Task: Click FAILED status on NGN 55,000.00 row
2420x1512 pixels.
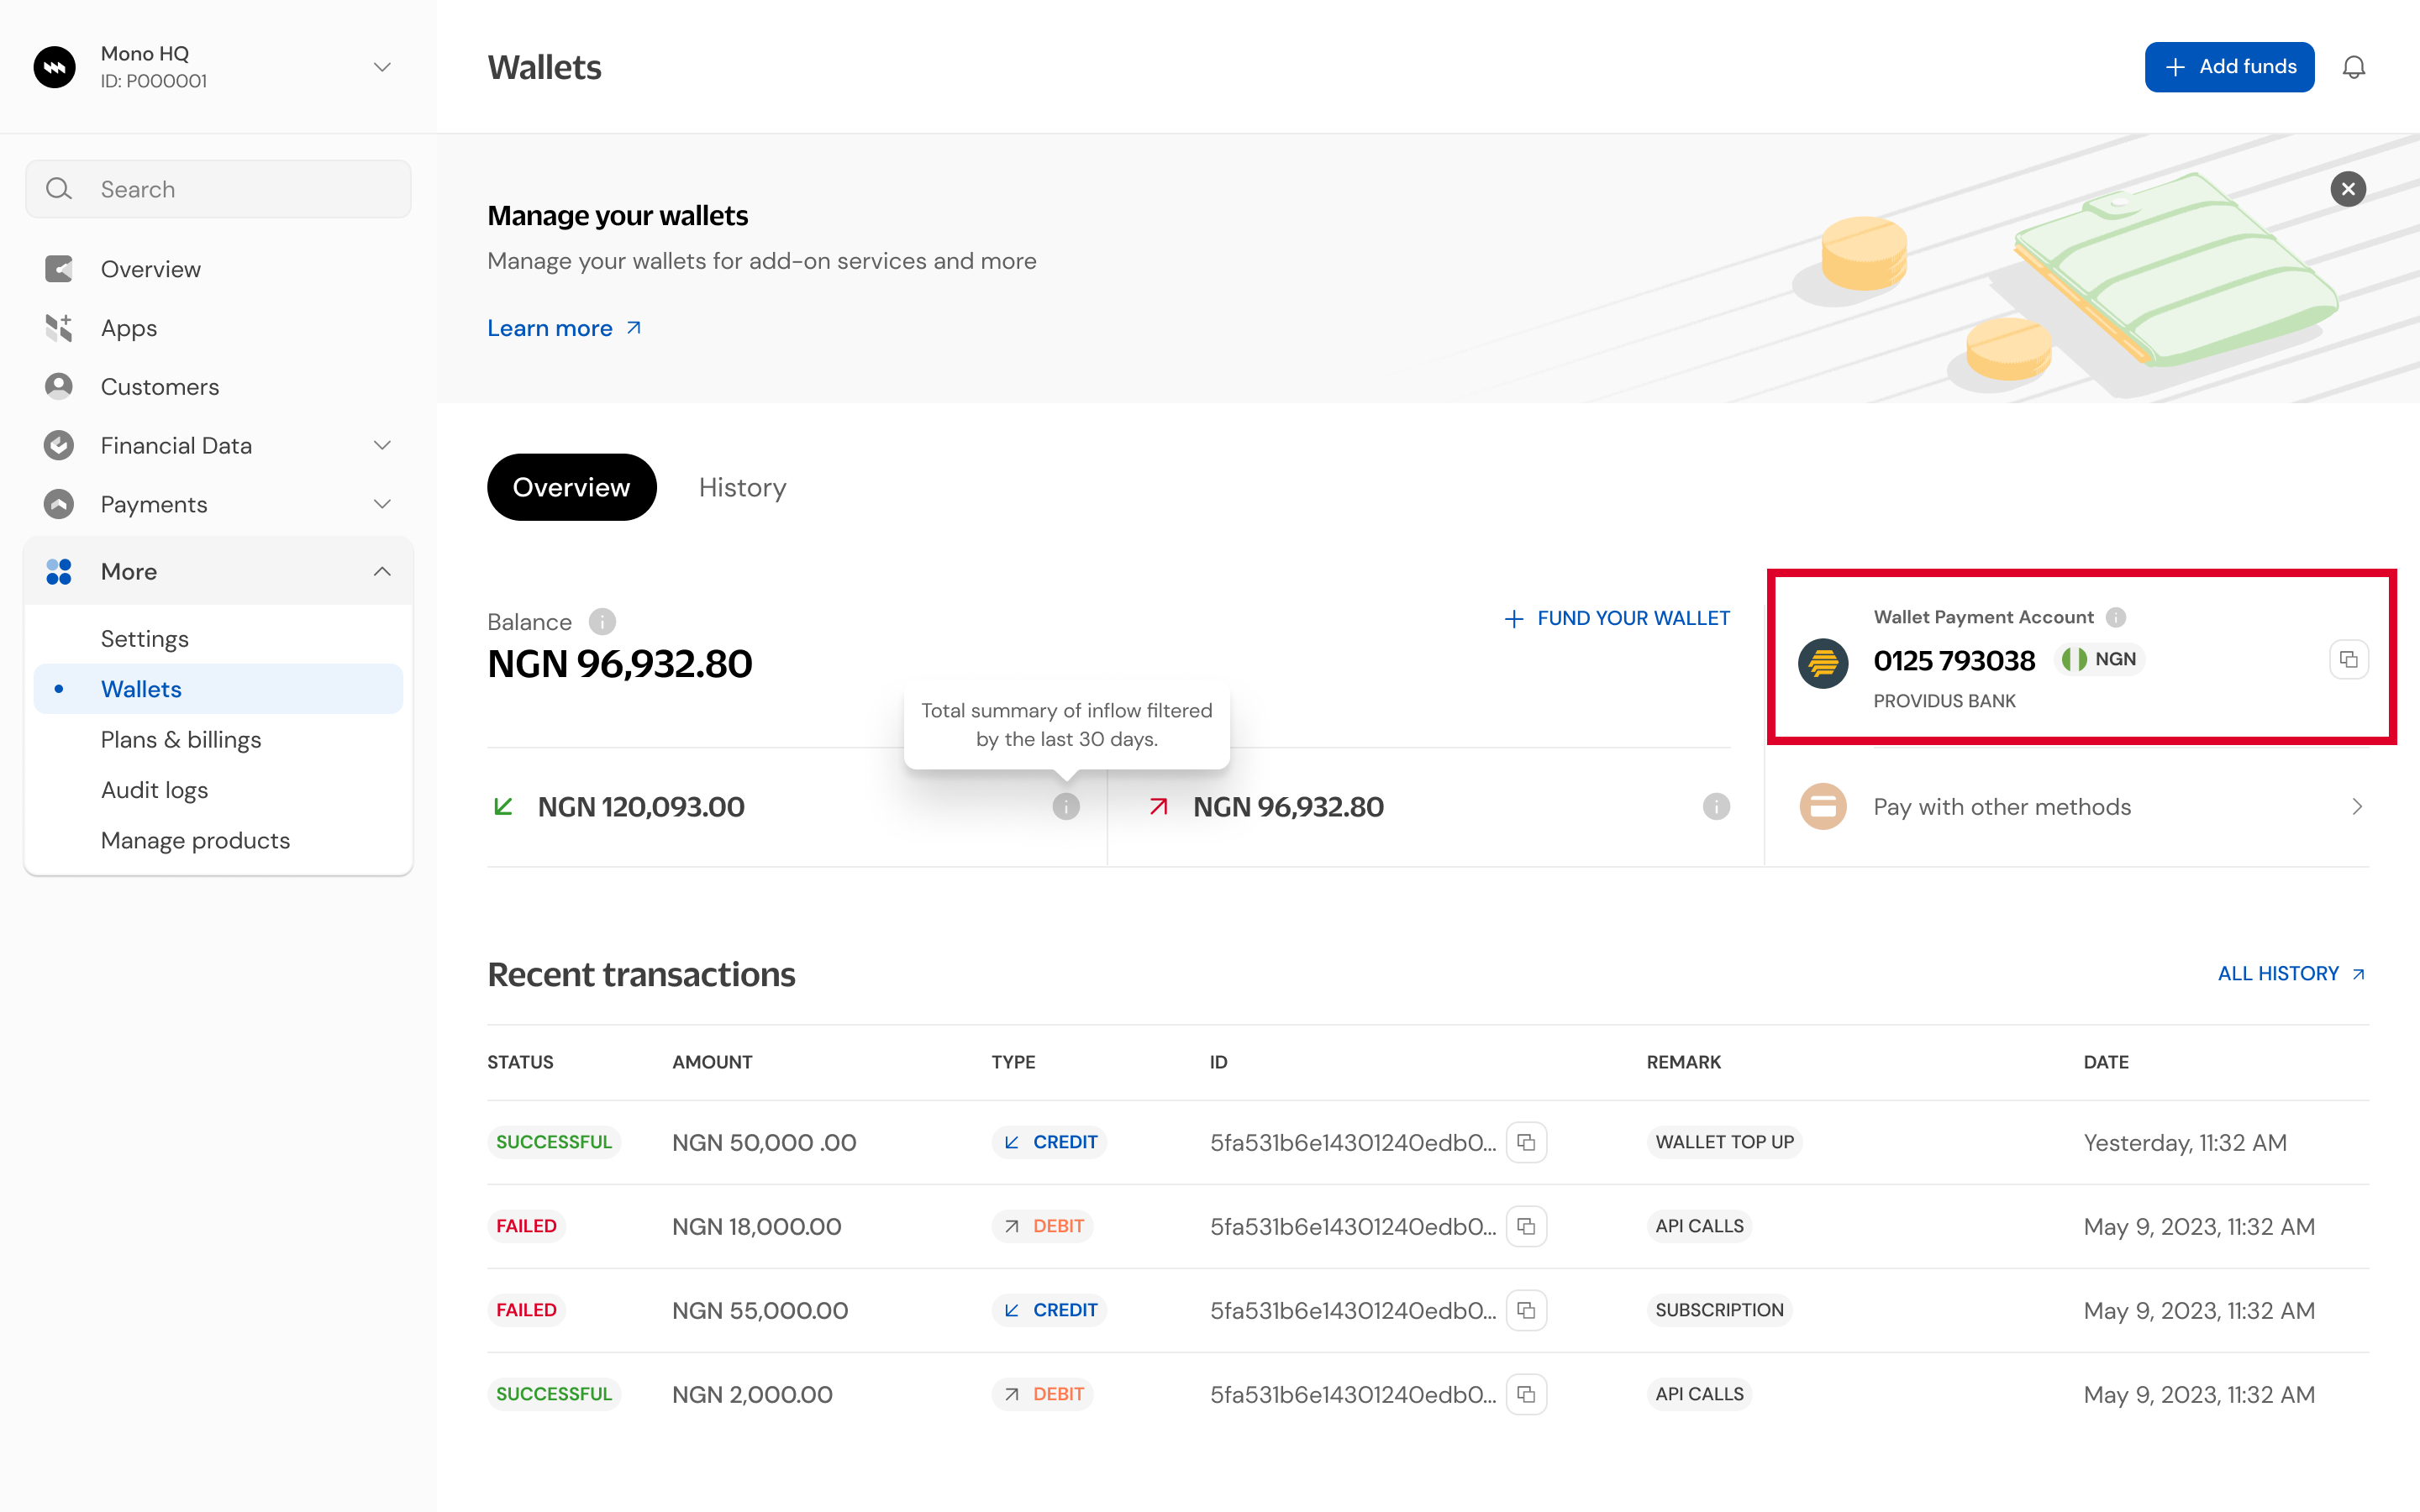Action: click(x=526, y=1310)
